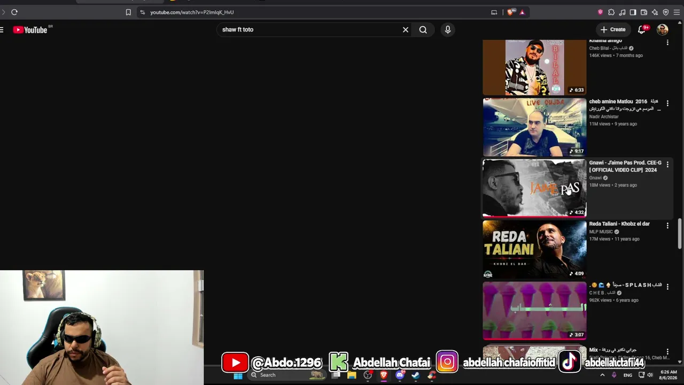Show hidden tray icons chevron

[602, 375]
